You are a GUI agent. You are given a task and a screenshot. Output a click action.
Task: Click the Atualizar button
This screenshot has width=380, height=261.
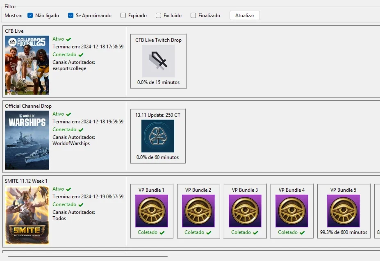(245, 16)
